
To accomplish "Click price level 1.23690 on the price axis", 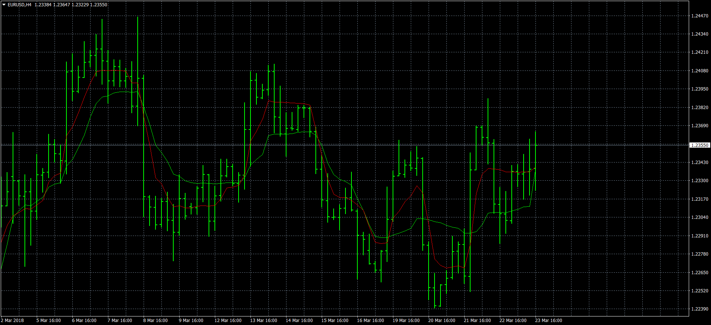I will 699,126.
